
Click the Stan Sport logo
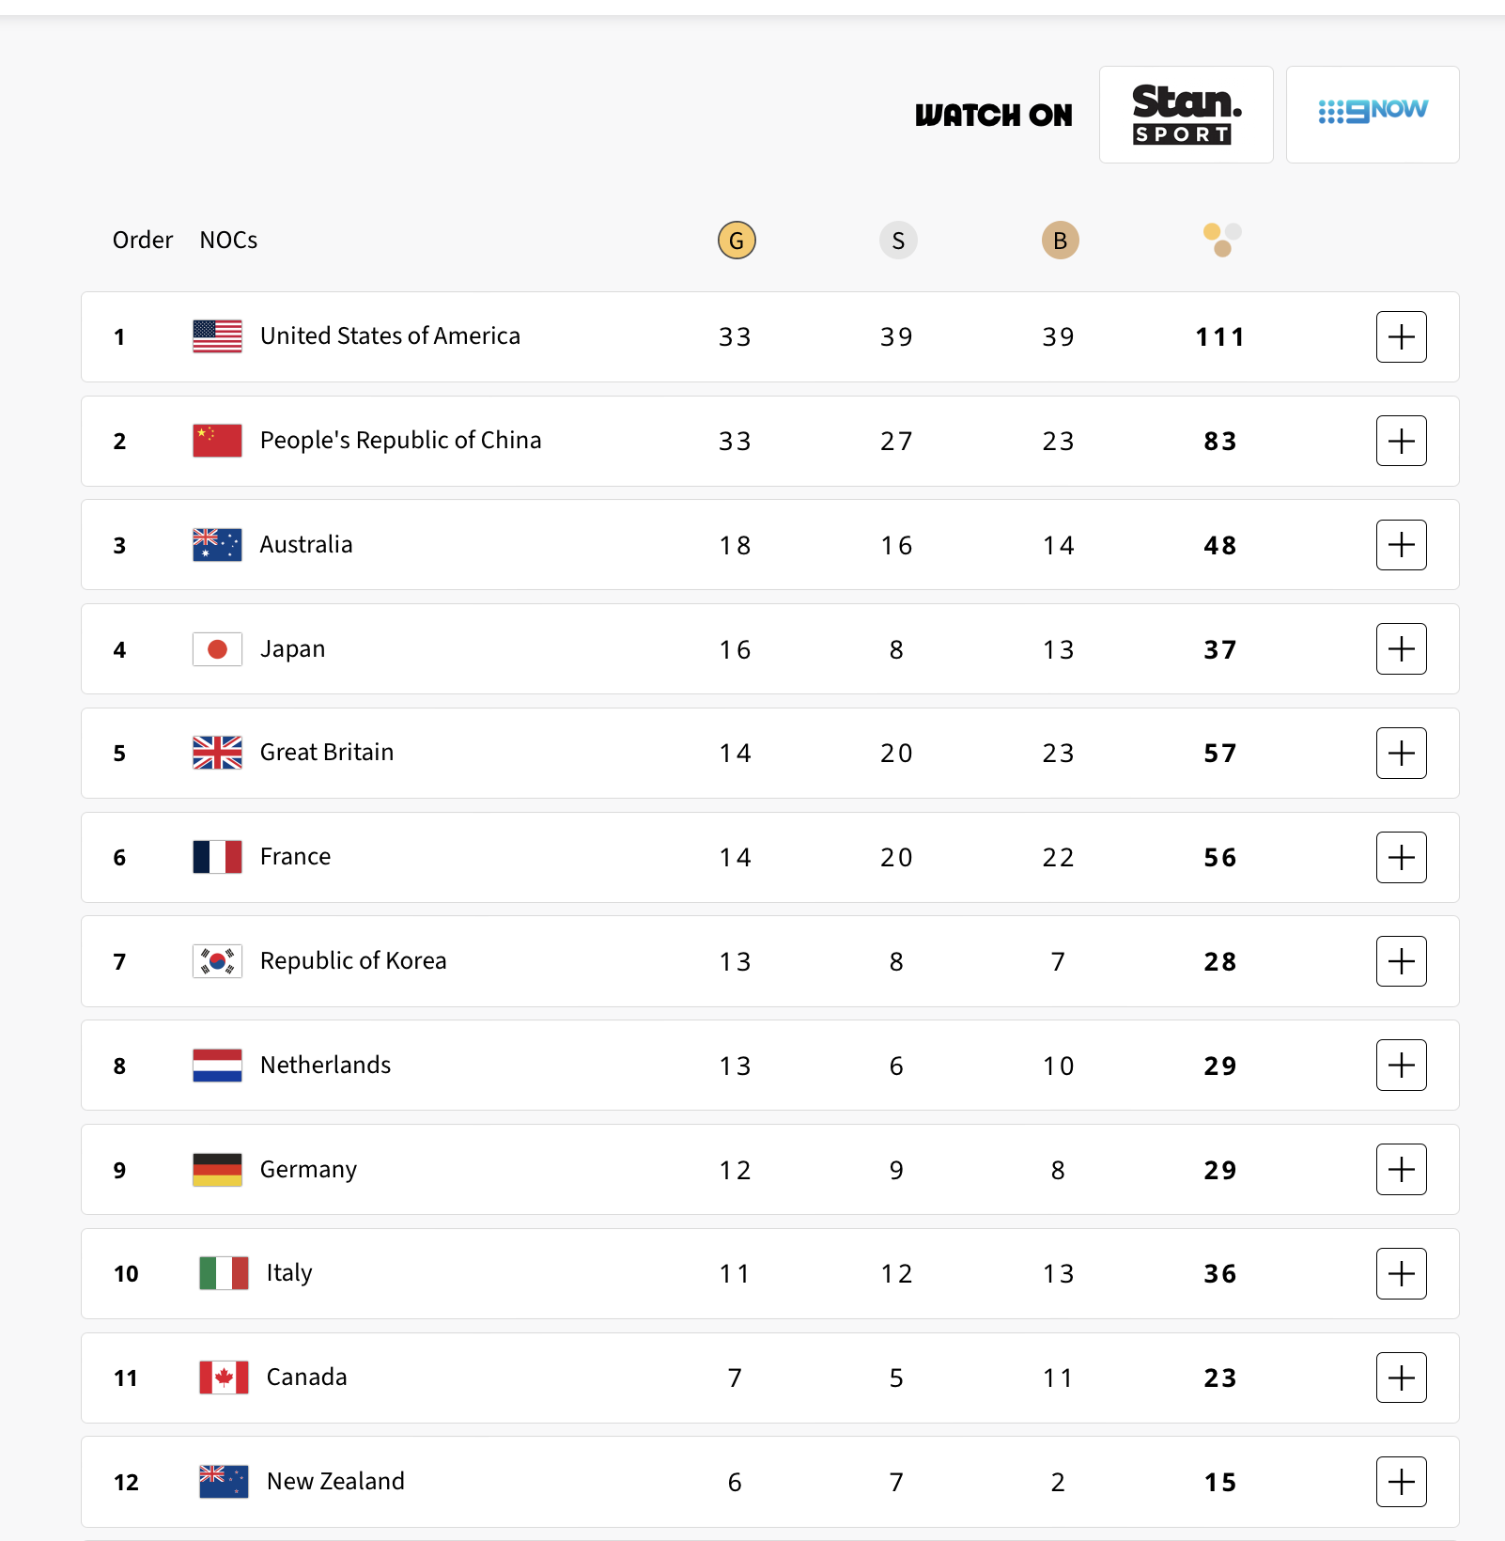[1186, 115]
